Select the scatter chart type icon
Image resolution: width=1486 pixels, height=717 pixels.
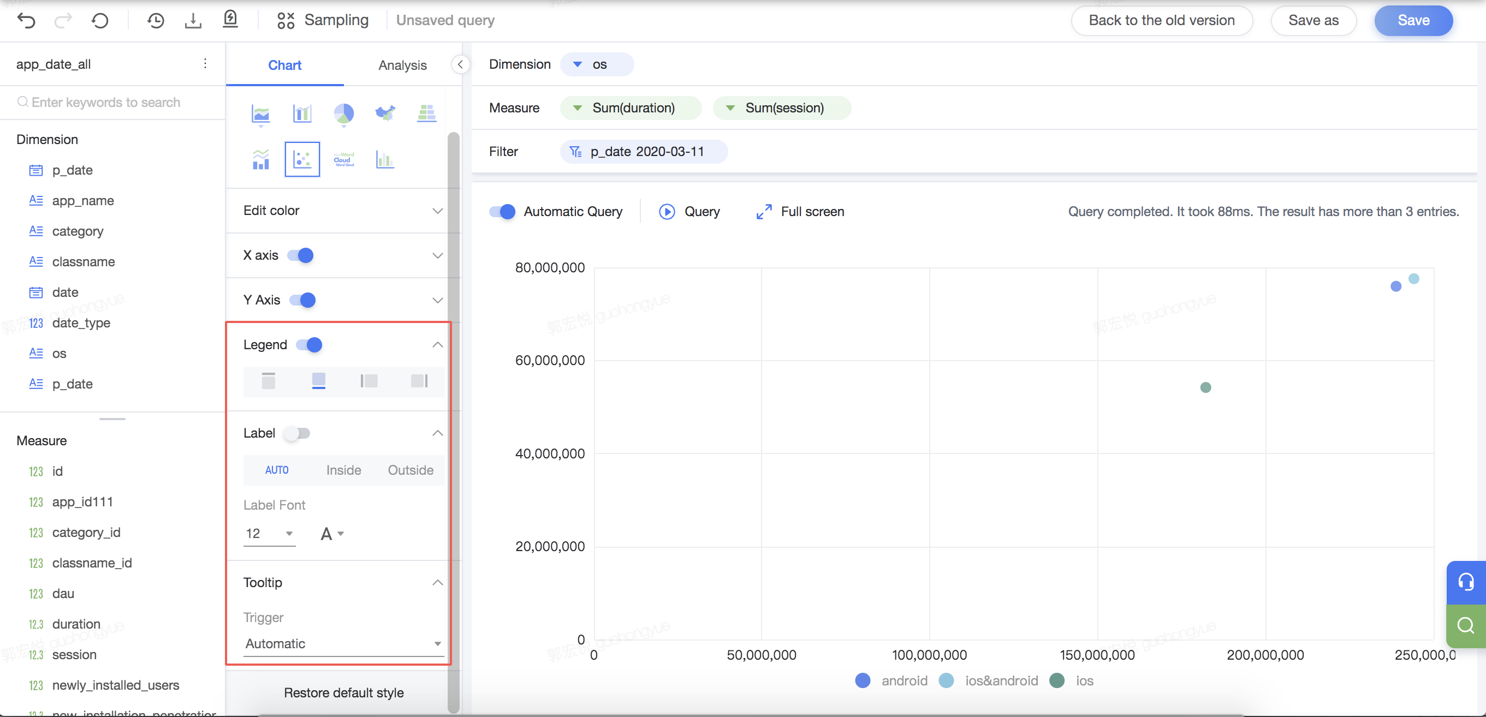(302, 159)
